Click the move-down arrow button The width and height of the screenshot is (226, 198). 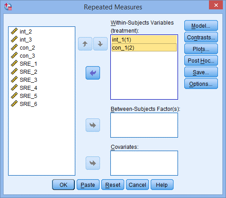click(x=100, y=44)
